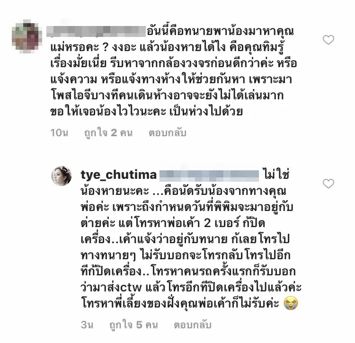The image size is (355, 343).
Task: Click ตอบกลับ under the first comment
Action: coord(168,133)
